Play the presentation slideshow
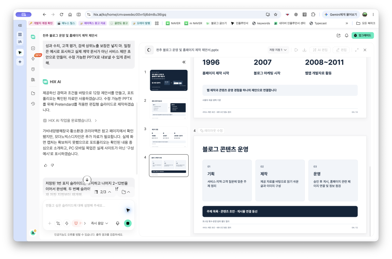Screen dimensions: 392x259 (296, 50)
